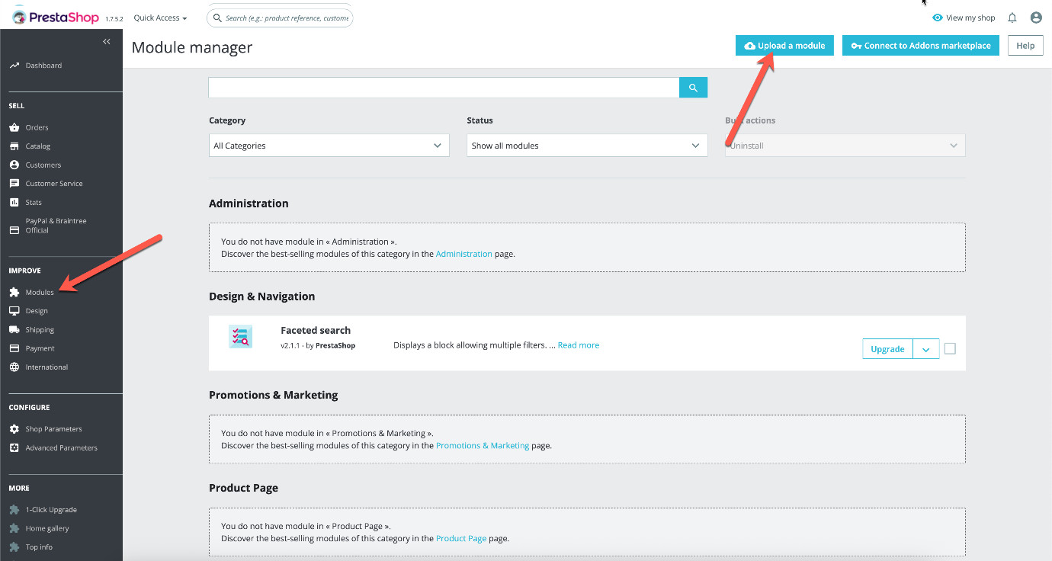Click the blue search magnifier button
Viewport: 1052px width, 561px height.
tap(692, 87)
